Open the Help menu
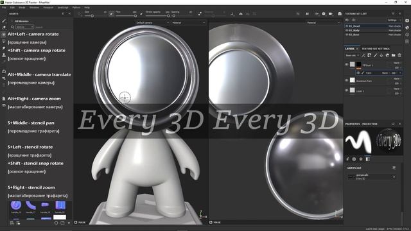411x231 pixels. click(87, 8)
